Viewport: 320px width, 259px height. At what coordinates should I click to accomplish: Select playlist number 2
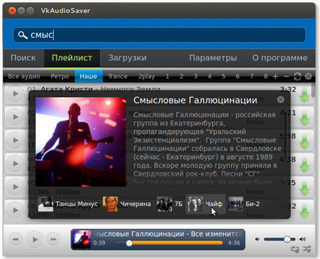coord(181,76)
